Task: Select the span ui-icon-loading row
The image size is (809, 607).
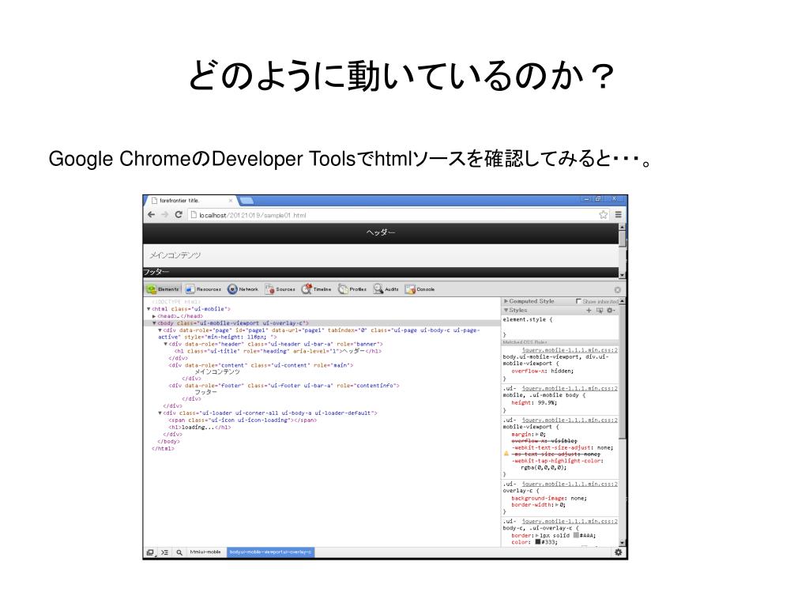Action: [x=243, y=420]
